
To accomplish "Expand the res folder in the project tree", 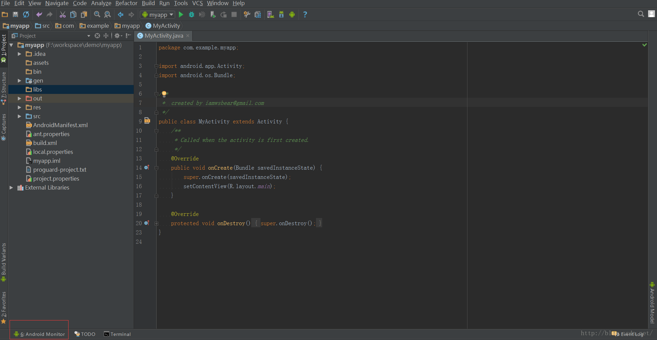I will point(20,107).
